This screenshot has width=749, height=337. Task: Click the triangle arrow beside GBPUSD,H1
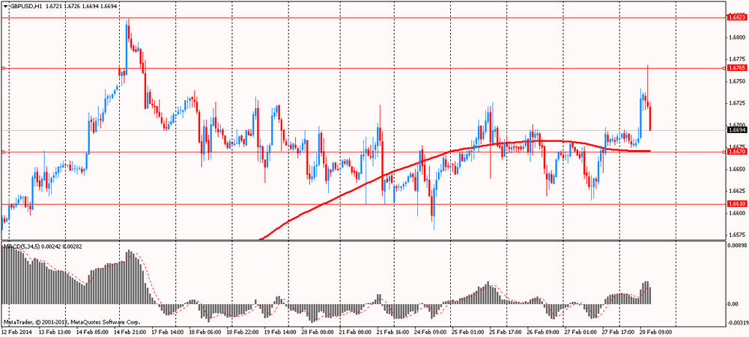click(4, 5)
